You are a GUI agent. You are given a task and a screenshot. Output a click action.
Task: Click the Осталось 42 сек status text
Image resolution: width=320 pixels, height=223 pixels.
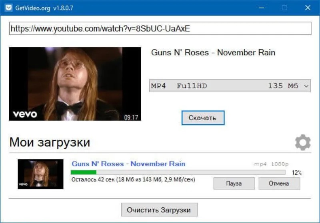pos(133,179)
